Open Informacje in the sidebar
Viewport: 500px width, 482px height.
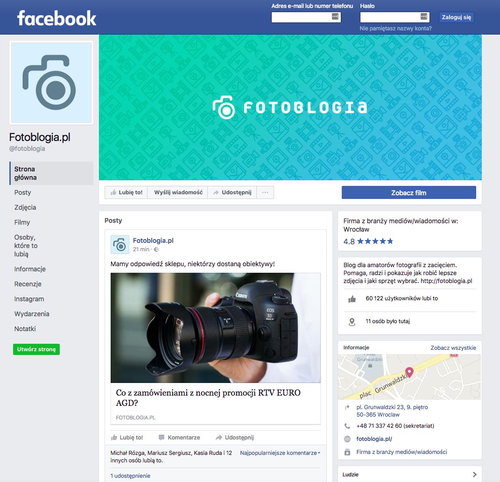pos(30,269)
